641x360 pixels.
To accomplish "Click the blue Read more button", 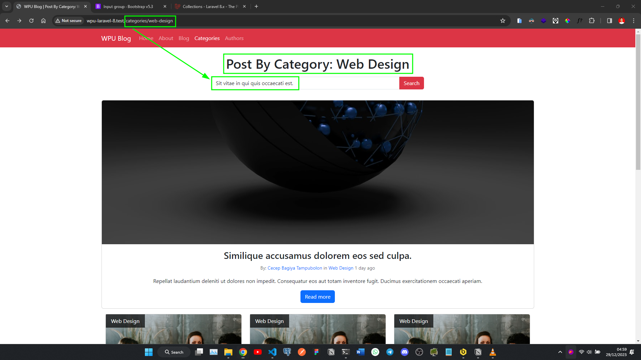I will (317, 297).
